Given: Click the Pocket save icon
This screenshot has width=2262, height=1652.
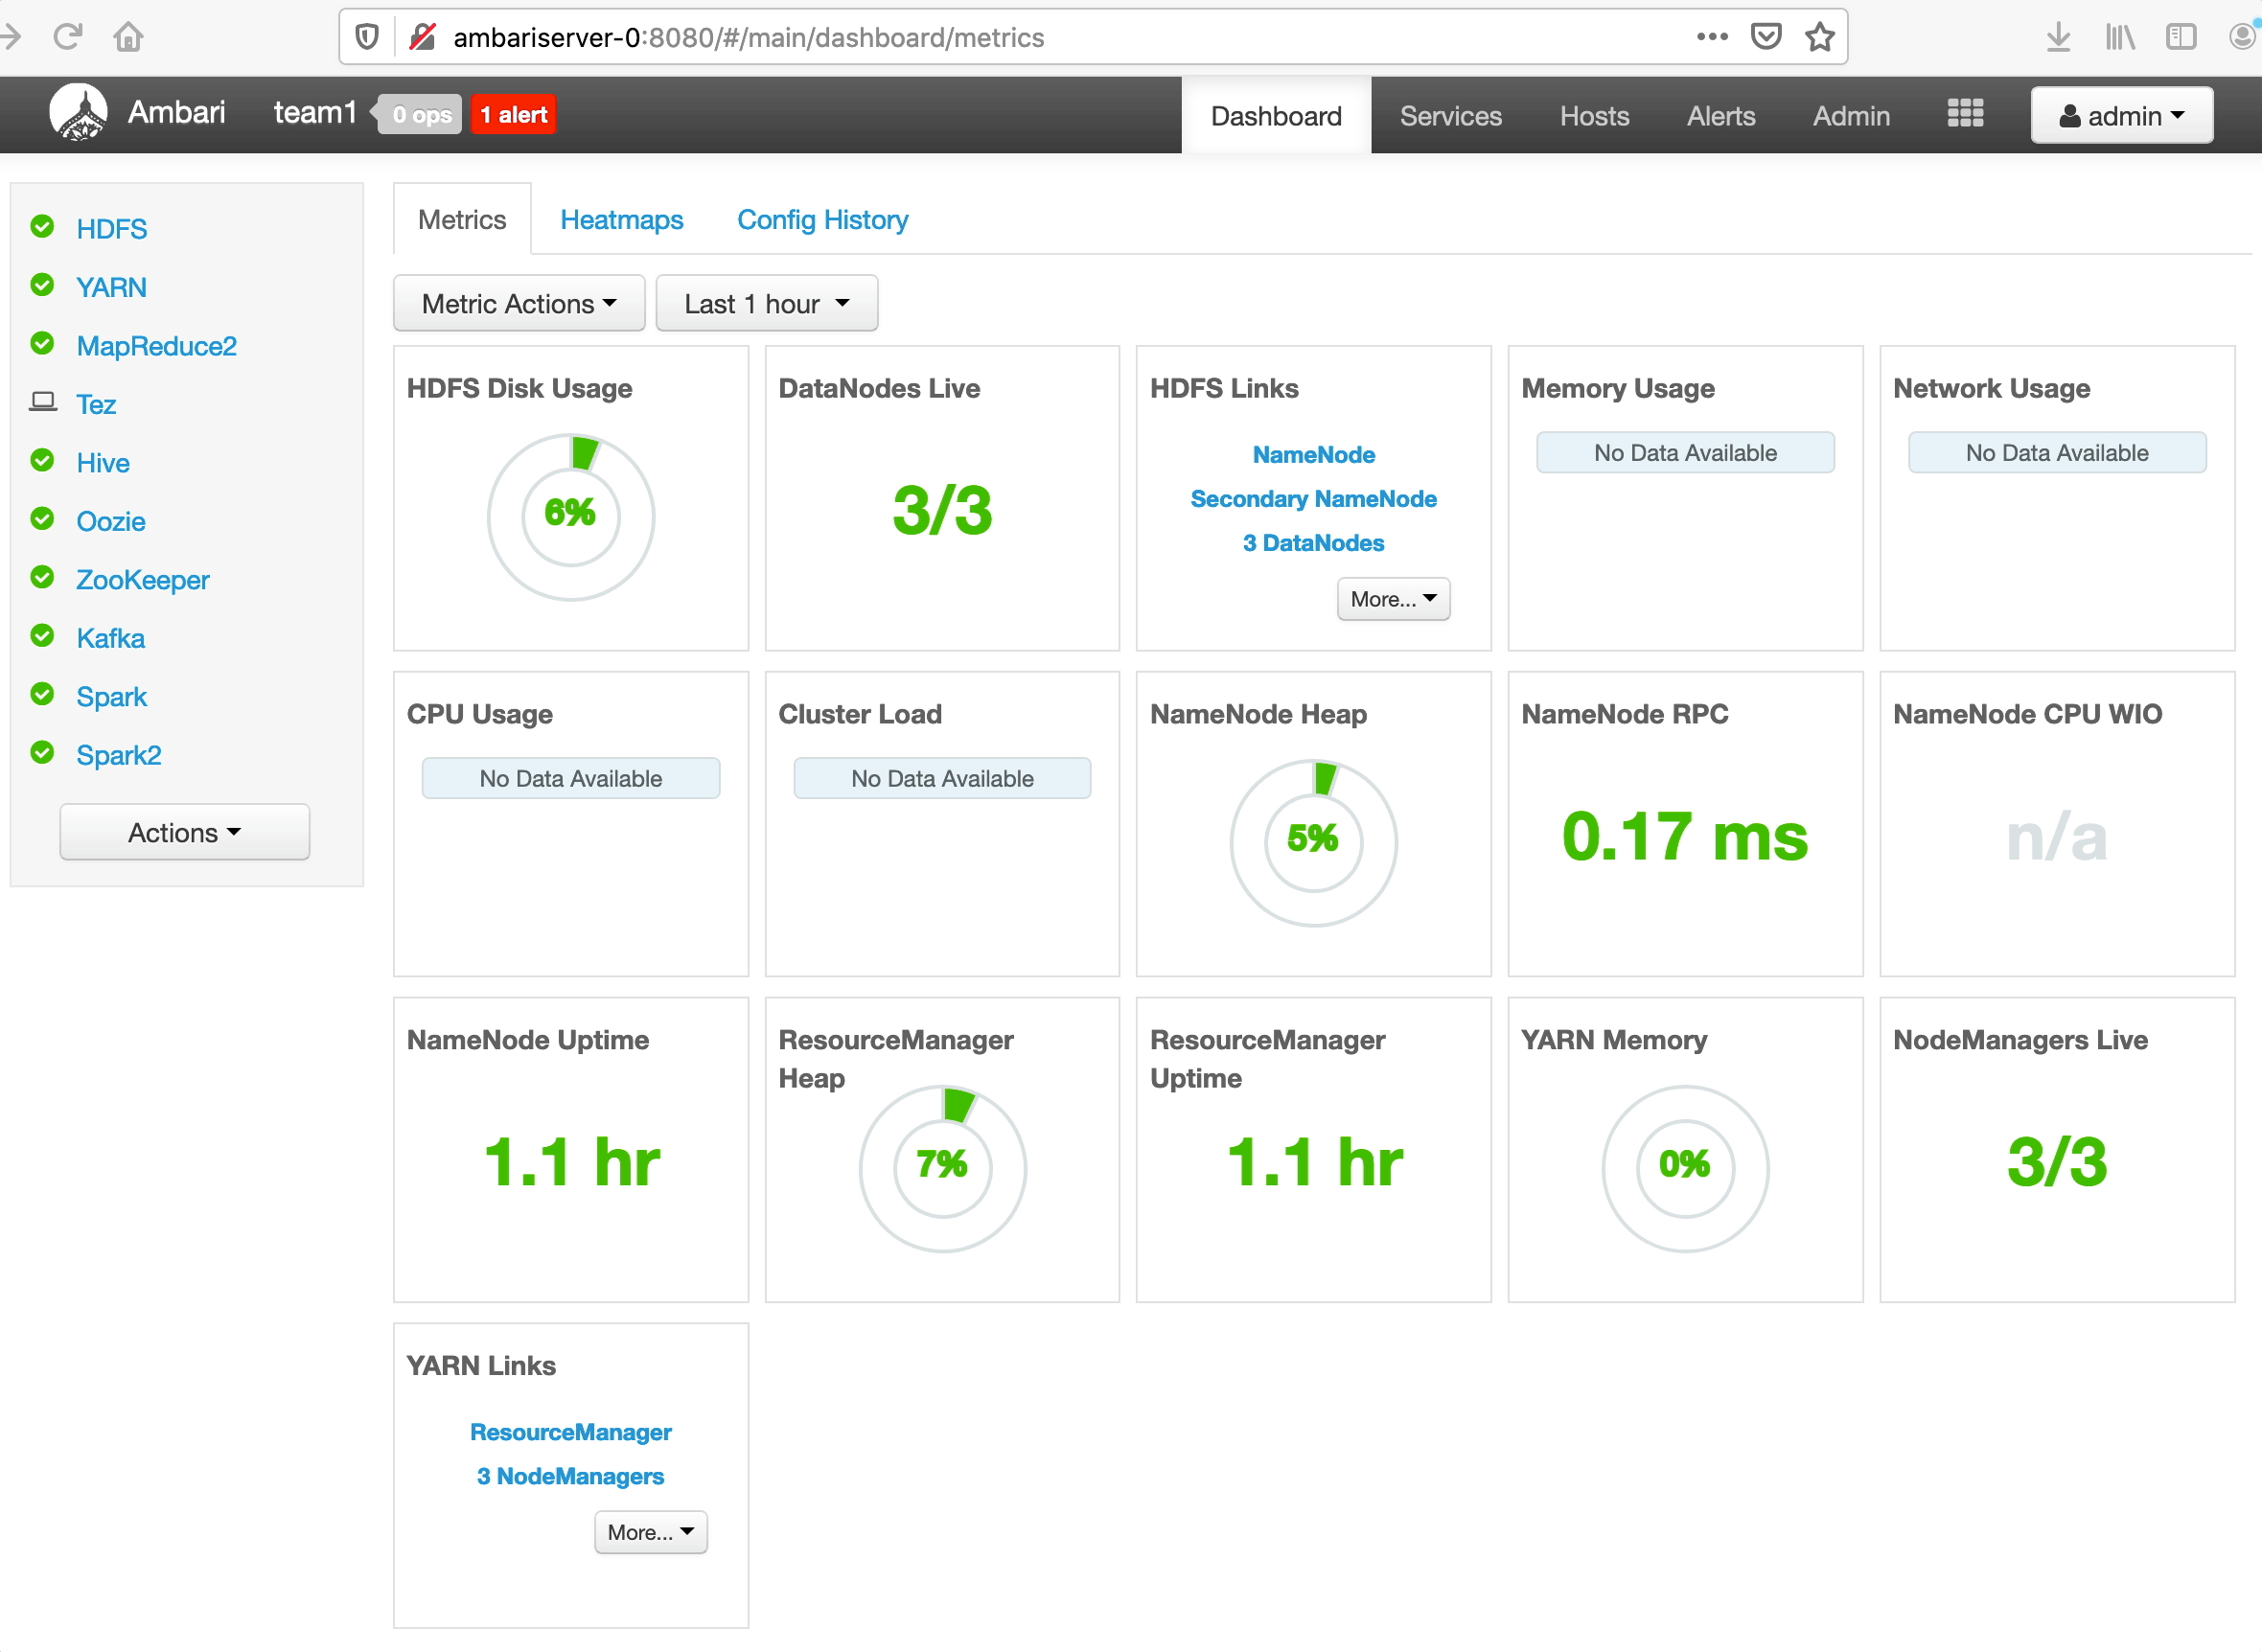Looking at the screenshot, I should coord(1765,38).
